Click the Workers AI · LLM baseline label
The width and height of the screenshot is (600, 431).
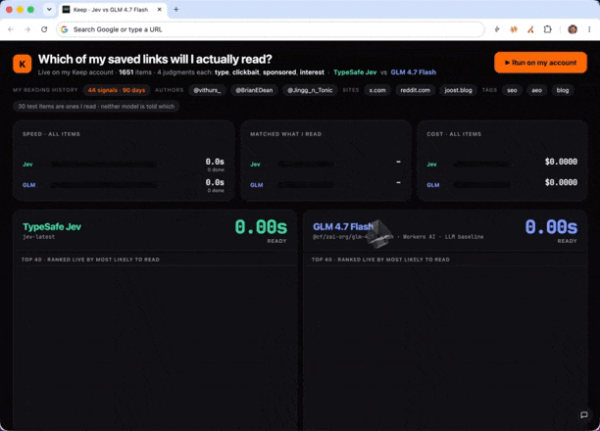443,237
